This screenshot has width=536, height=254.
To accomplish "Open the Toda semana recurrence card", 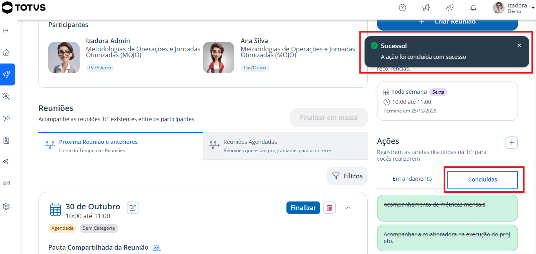I will [447, 101].
